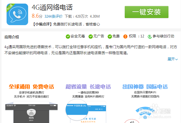Click the 4G通 app icon
Image resolution: width=181 pixels, height=123 pixels.
pyautogui.click(x=17, y=14)
